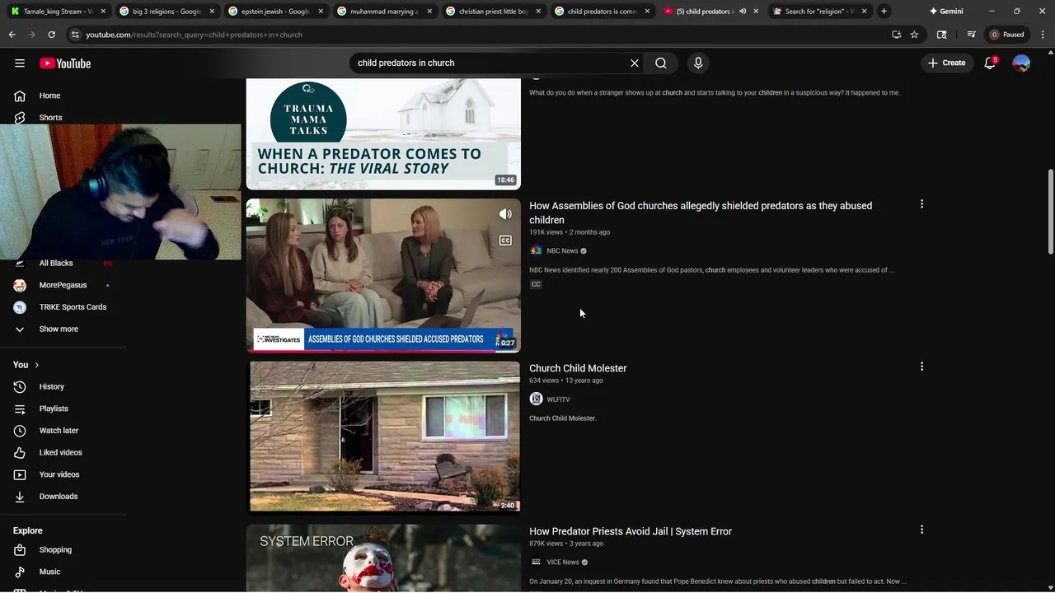The height and width of the screenshot is (593, 1055).
Task: Expand the You section chevron
Action: click(x=36, y=365)
